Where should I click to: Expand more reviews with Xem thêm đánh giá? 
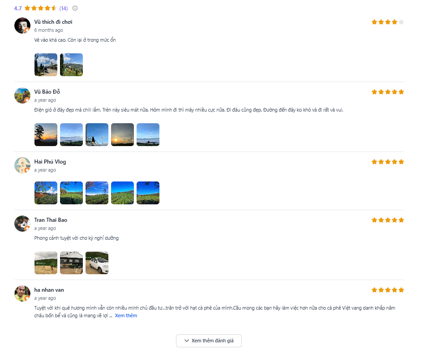pos(209,341)
